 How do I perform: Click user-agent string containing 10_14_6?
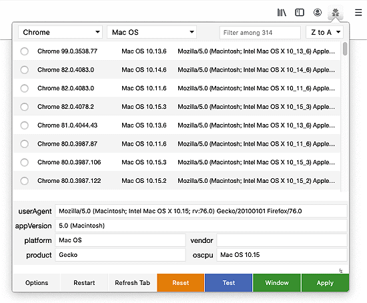pyautogui.click(x=256, y=70)
